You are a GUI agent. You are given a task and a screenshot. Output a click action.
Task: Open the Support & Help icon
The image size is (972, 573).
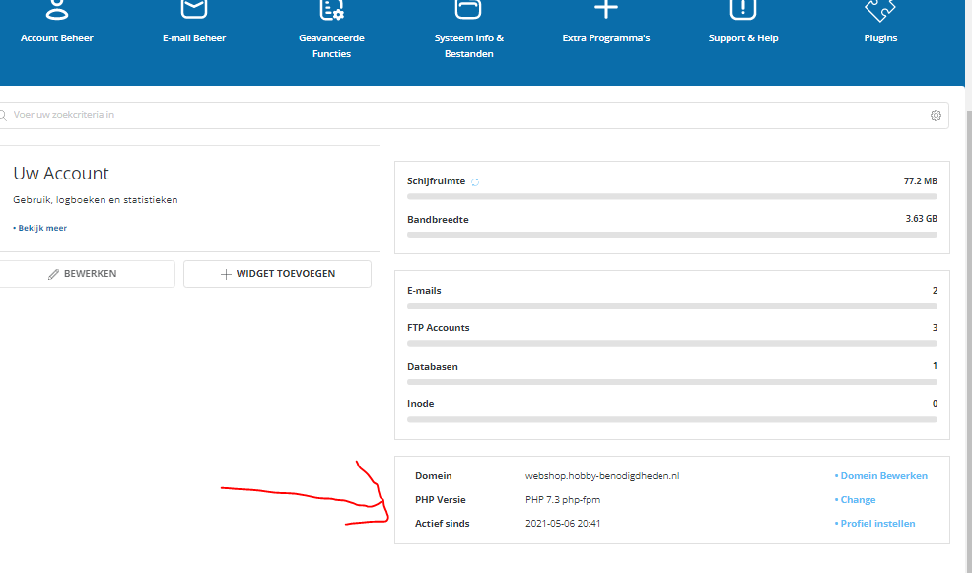coord(742,9)
